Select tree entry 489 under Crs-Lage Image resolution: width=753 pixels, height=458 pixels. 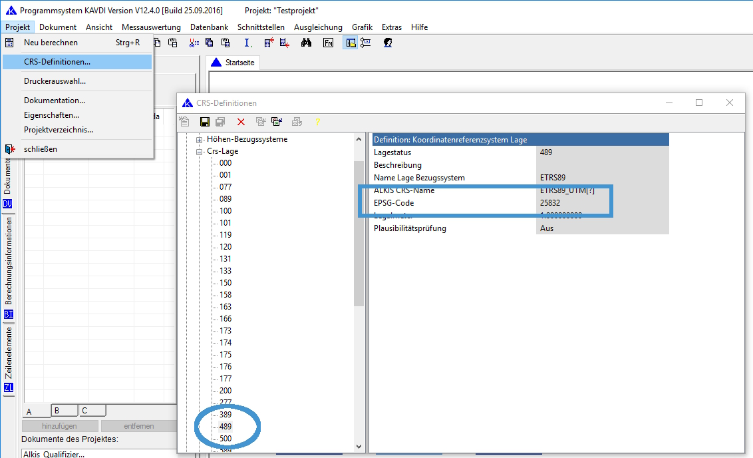pyautogui.click(x=226, y=426)
